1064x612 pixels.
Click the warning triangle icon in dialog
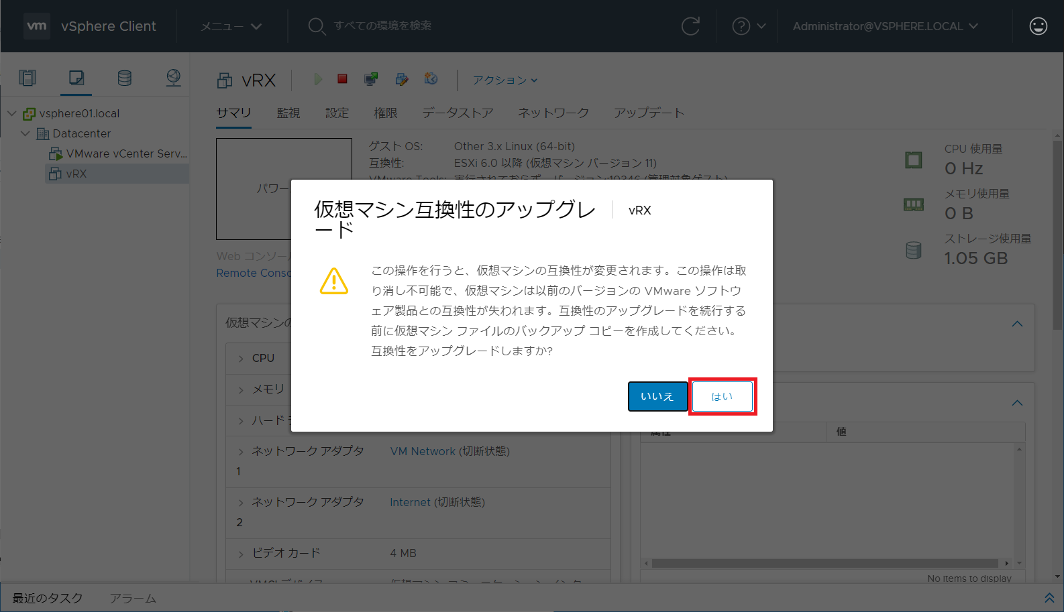[x=334, y=281]
